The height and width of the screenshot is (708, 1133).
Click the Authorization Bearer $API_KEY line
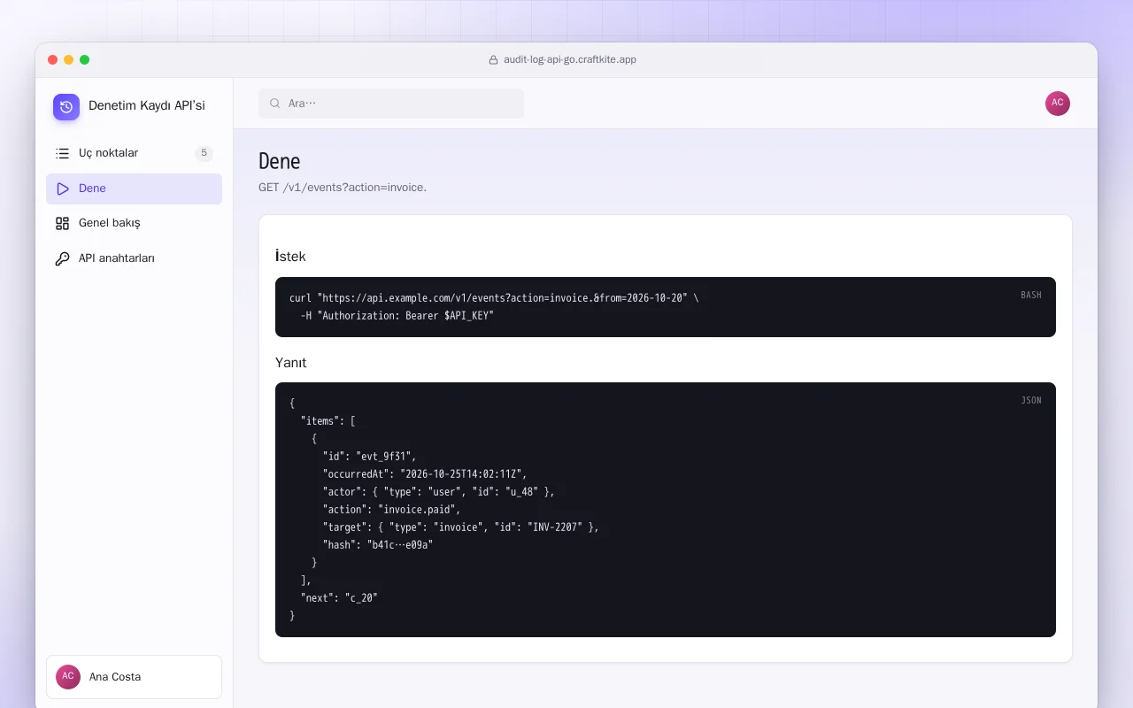tap(397, 316)
